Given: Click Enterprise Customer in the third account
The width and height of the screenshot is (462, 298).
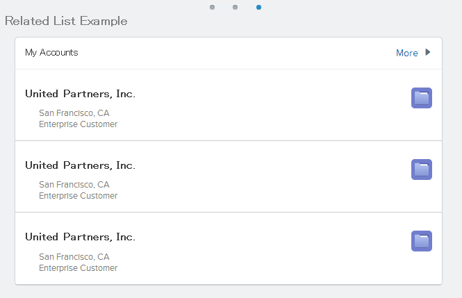Looking at the screenshot, I should coord(78,267).
